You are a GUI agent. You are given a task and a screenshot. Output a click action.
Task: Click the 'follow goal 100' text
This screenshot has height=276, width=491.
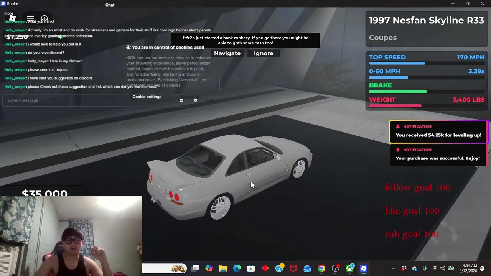pos(417,187)
